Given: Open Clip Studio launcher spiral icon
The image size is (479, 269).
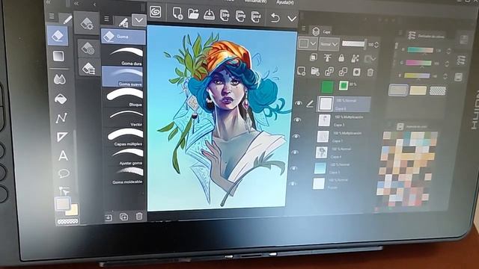Looking at the screenshot, I should (x=156, y=12).
